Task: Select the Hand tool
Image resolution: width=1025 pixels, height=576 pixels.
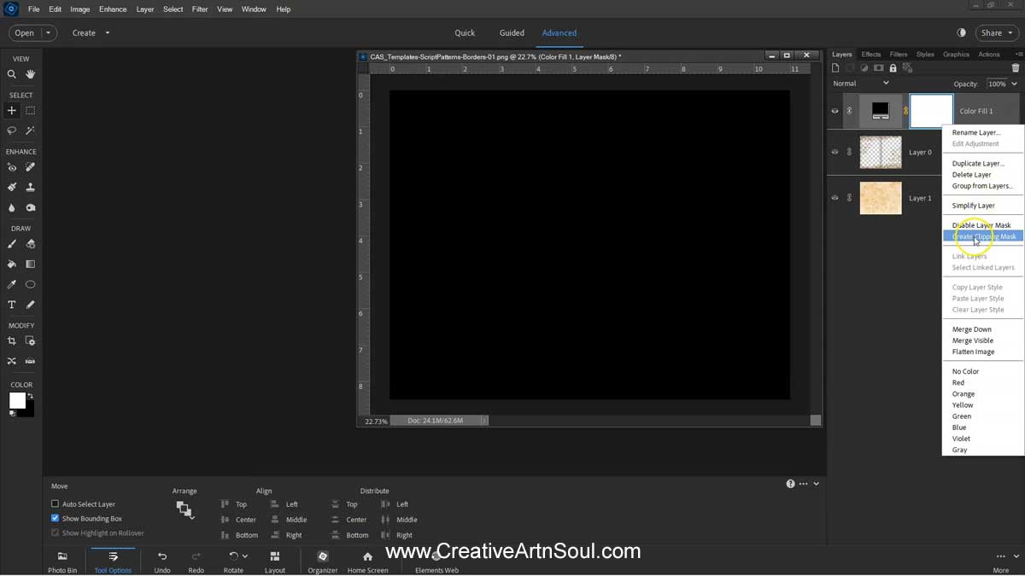Action: [x=31, y=74]
